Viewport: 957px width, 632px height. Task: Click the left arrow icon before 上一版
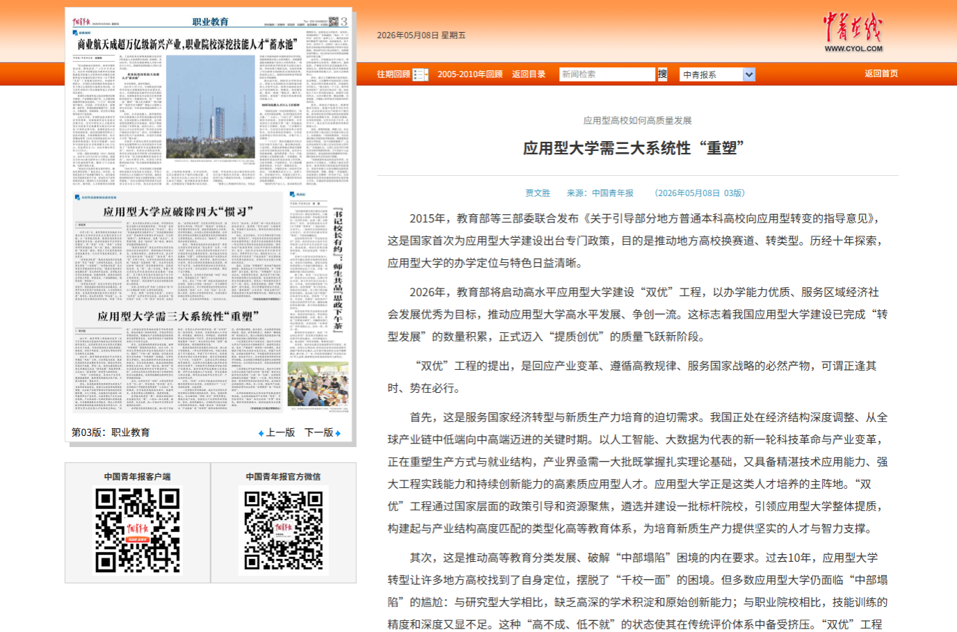(x=261, y=433)
